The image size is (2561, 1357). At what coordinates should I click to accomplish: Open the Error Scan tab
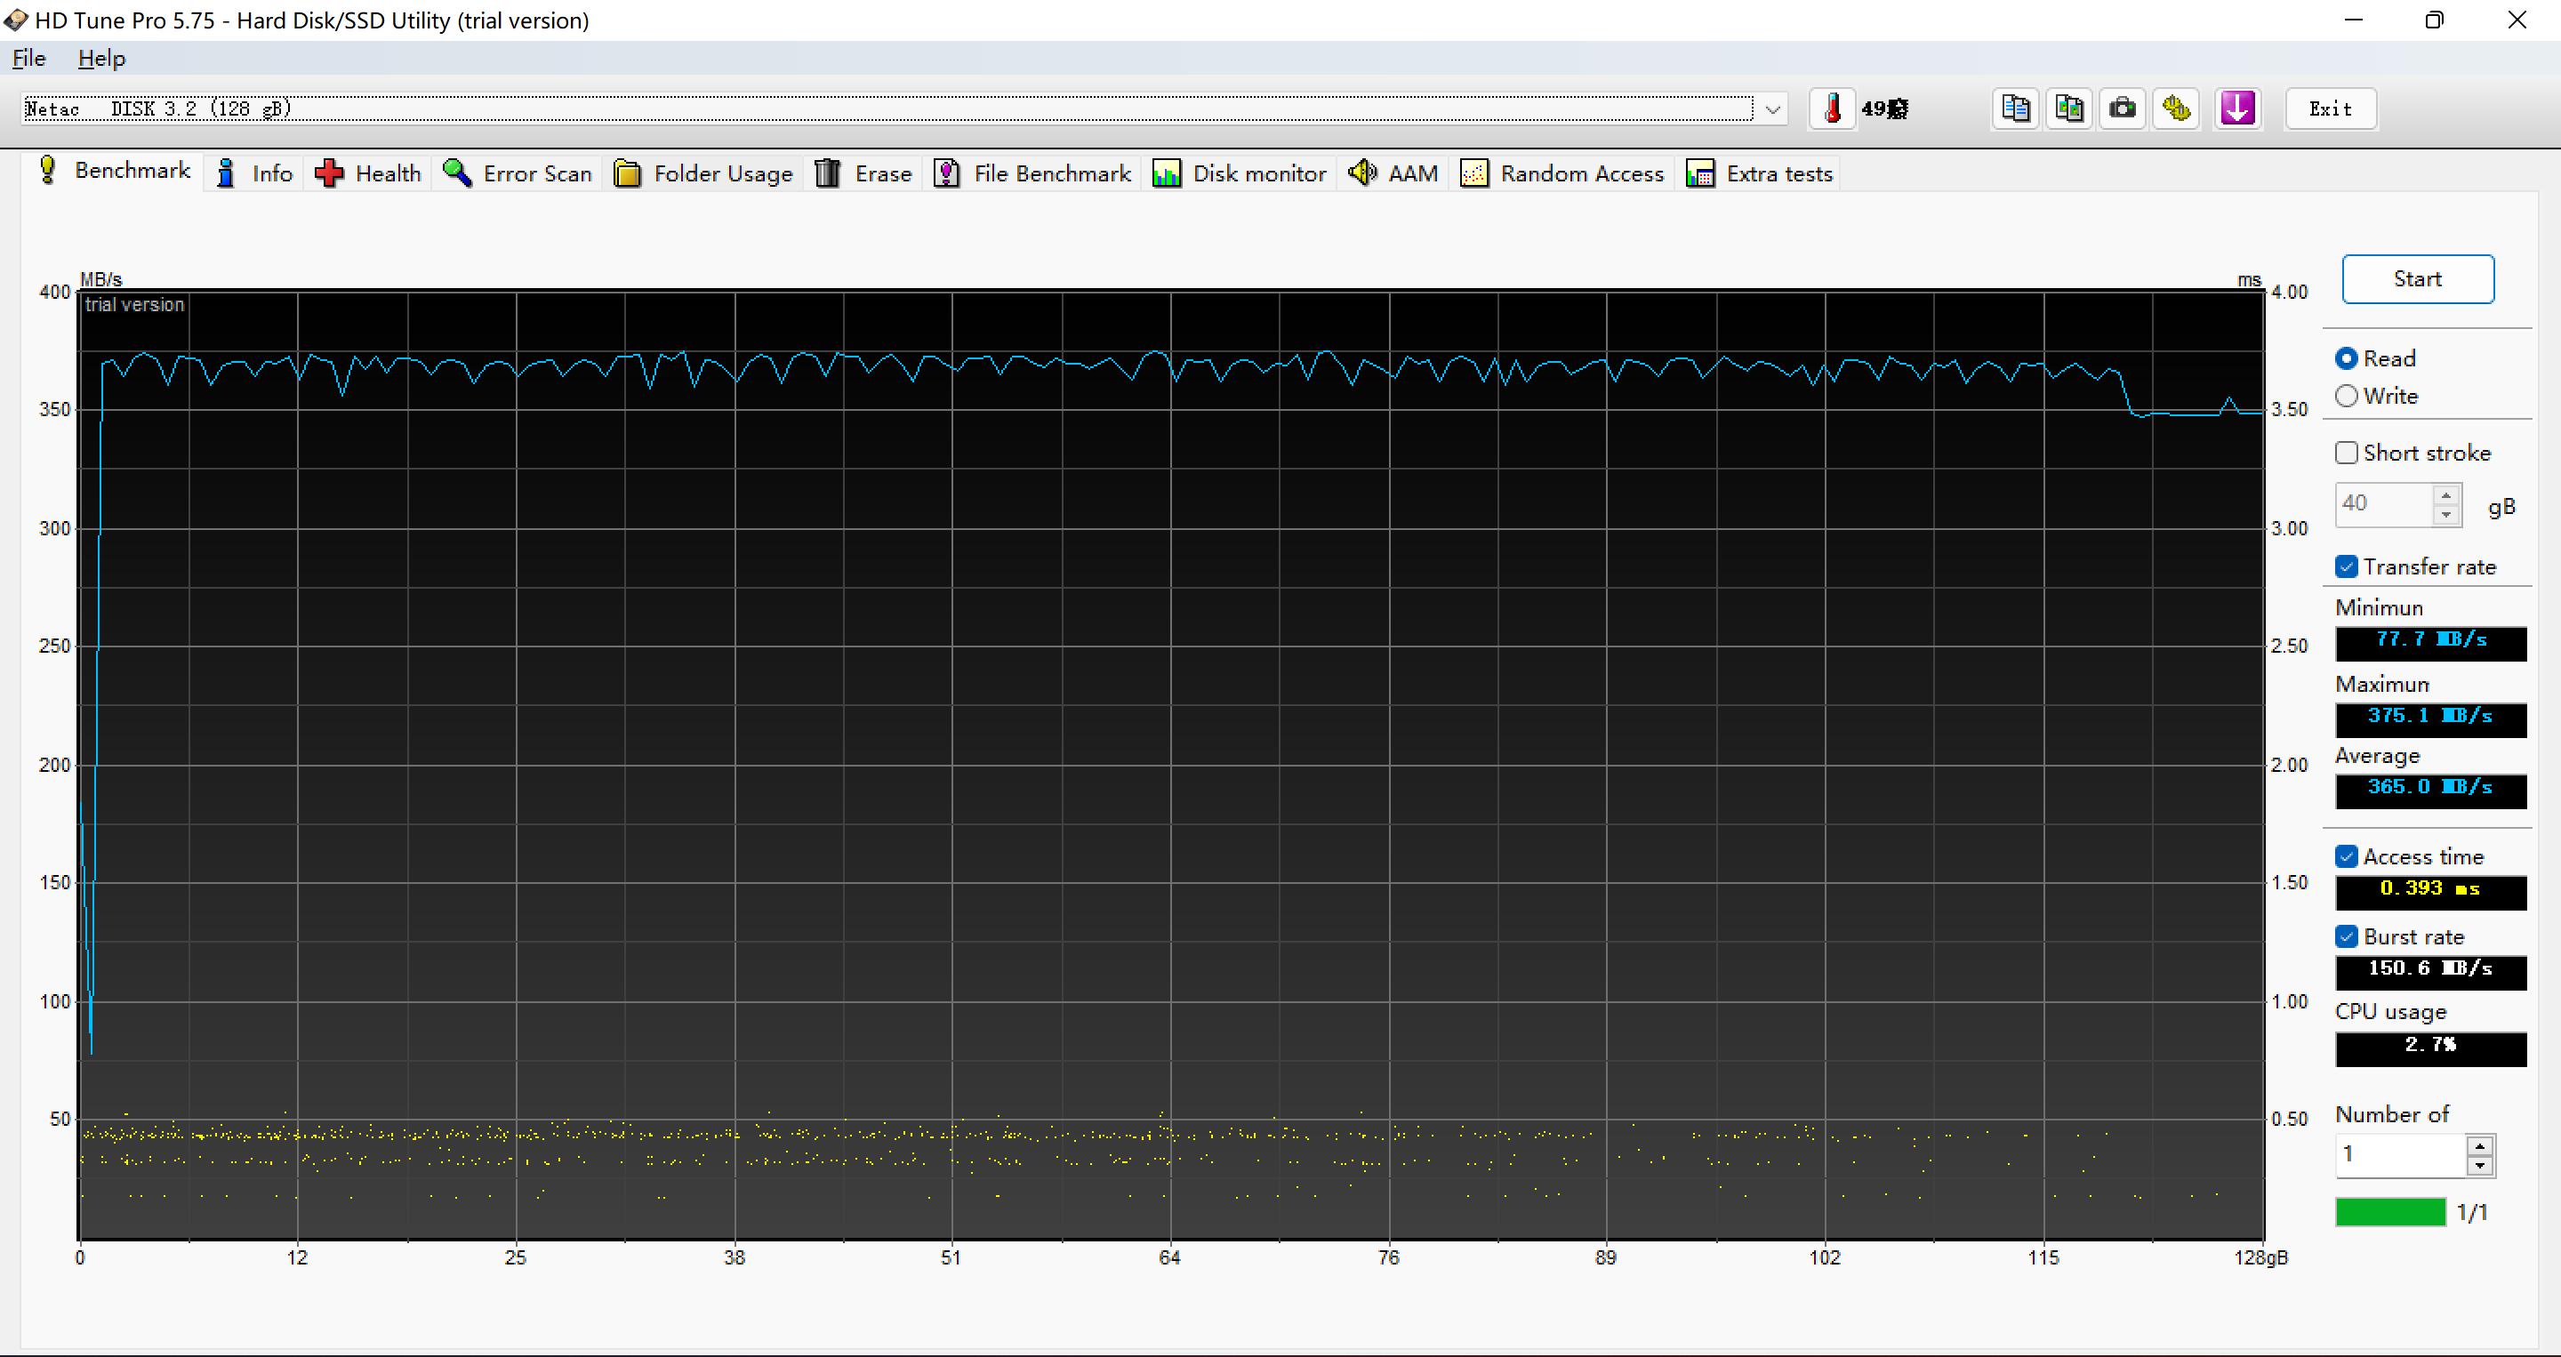(x=518, y=174)
